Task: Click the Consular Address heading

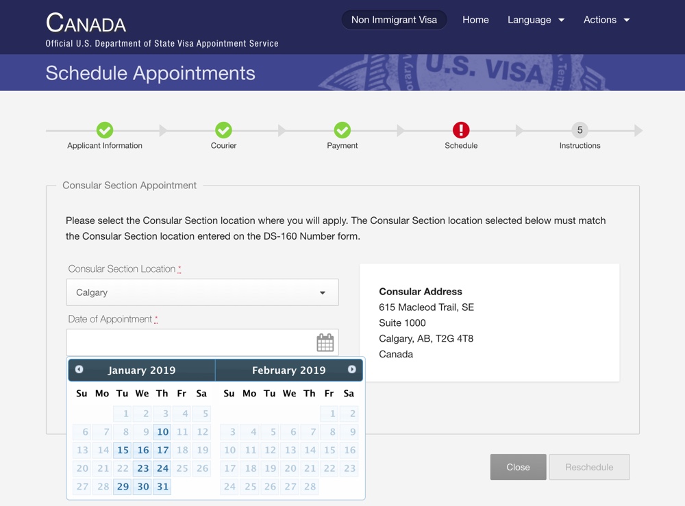Action: click(x=421, y=292)
